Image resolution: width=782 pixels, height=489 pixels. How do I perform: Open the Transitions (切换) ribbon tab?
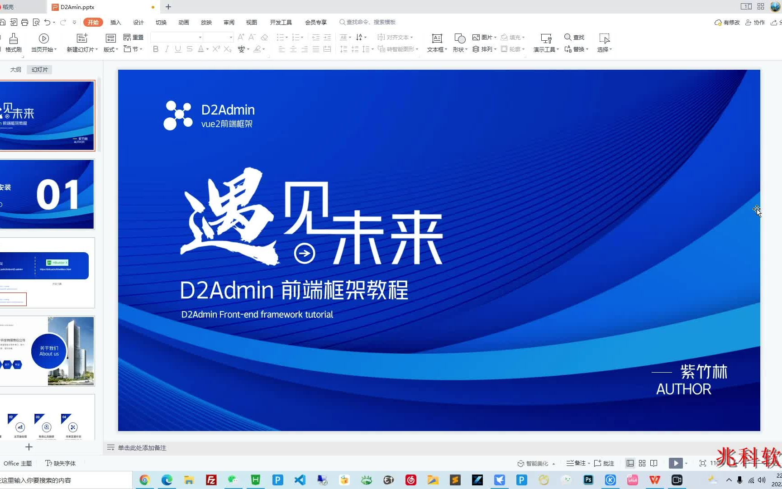(161, 22)
